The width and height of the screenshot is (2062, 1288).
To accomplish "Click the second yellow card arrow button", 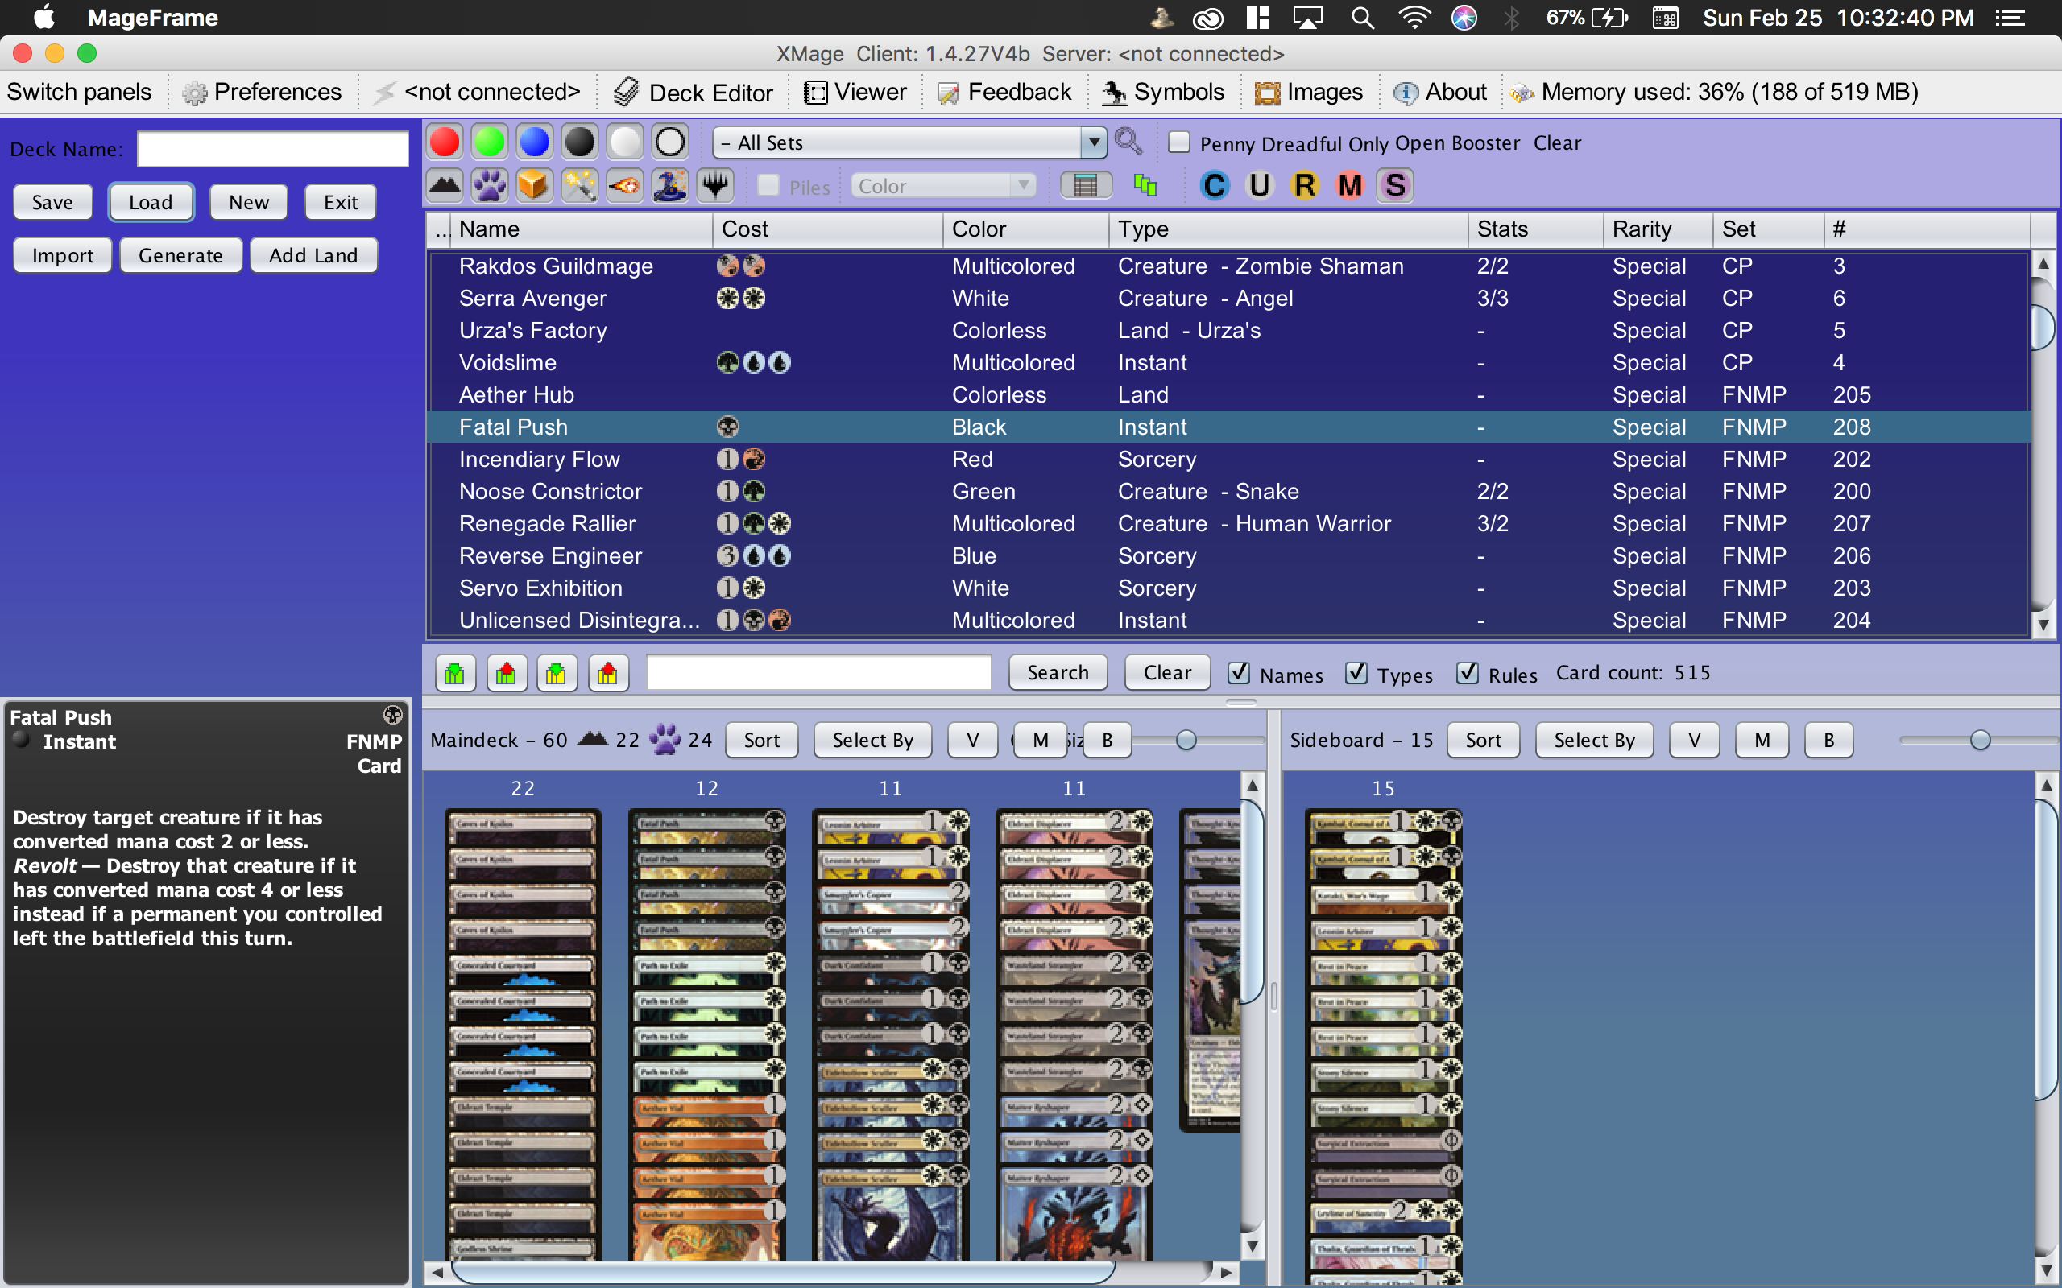I will pyautogui.click(x=607, y=673).
